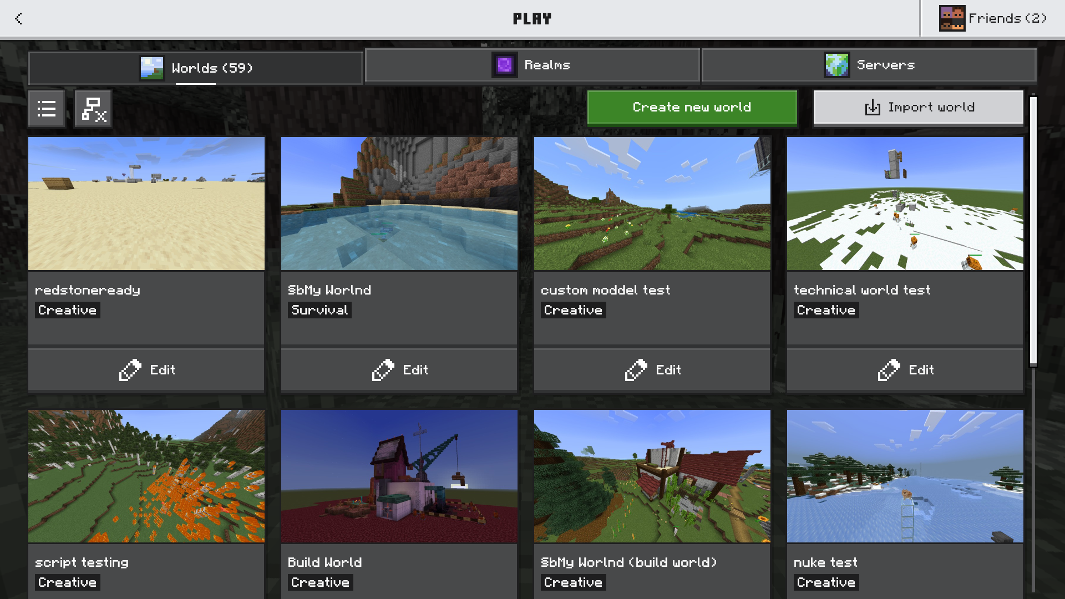
Task: Open the nuke test world thumbnail
Action: 905,476
